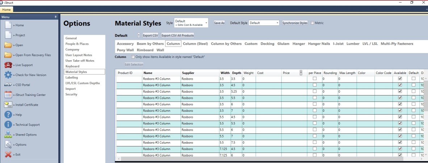The height and width of the screenshot is (163, 428).
Task: Toggle 'Only show items Available' checkbox
Action: tap(133, 57)
